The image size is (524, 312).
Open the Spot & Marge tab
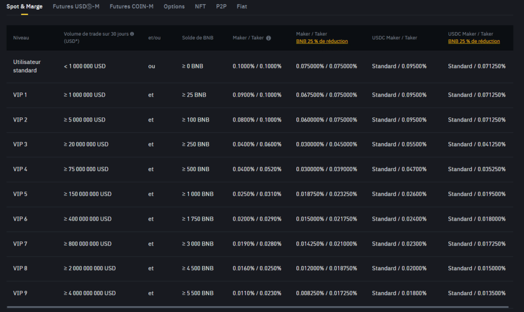[25, 6]
